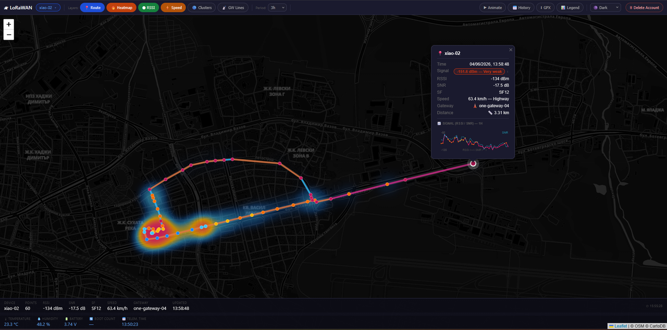Image resolution: width=667 pixels, height=330 pixels.
Task: Click the status bar speed value 63.4 km/h
Action: coord(118,308)
